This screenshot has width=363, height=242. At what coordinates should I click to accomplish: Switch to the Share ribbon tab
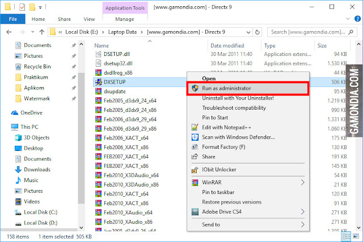[x=64, y=19]
